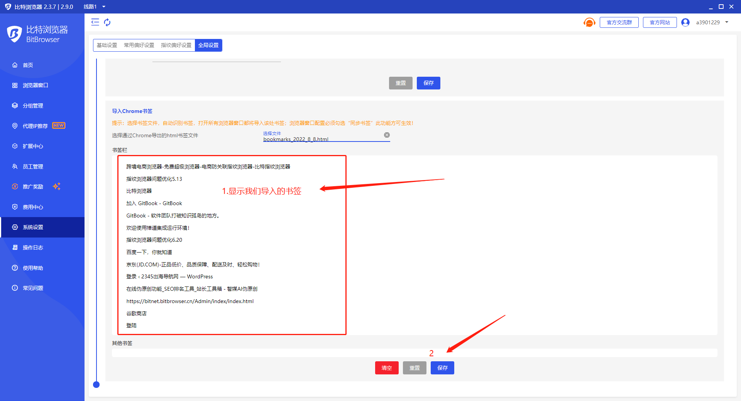Select the 常用偏好设置 tab
The image size is (741, 401).
(139, 45)
